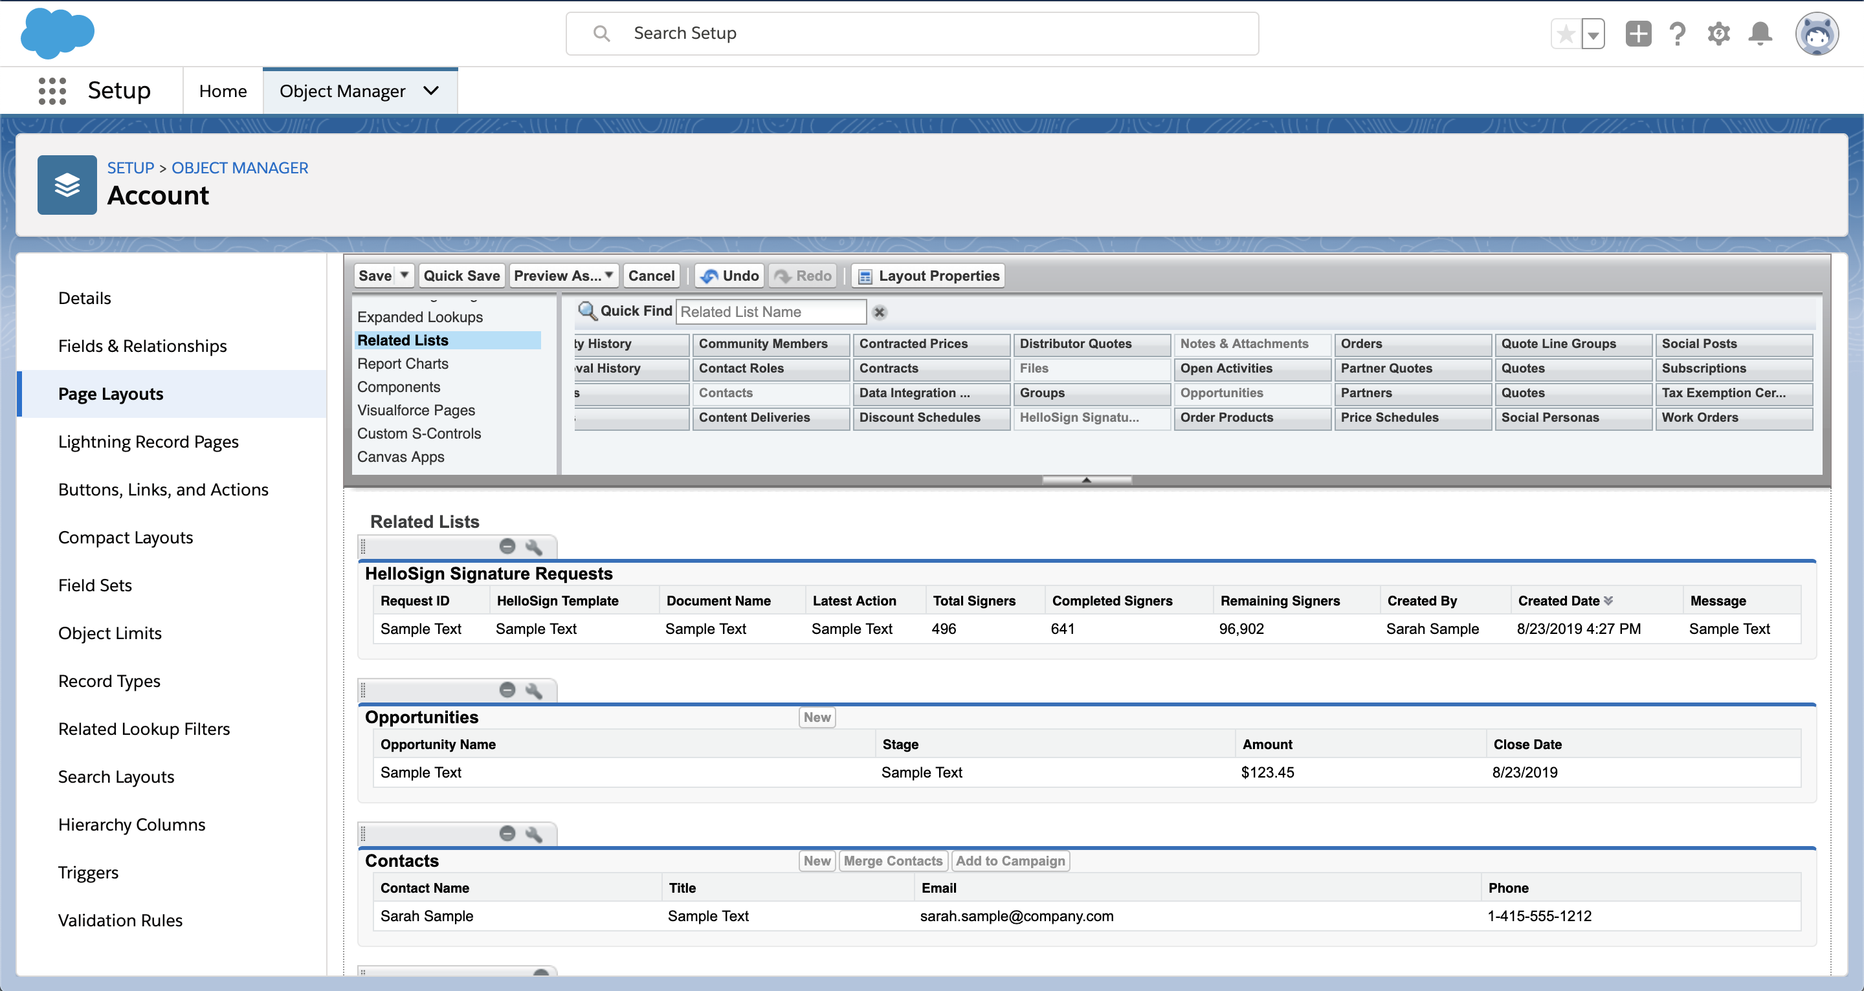Click the Related List Name quick find field
This screenshot has width=1864, height=991.
coord(770,312)
